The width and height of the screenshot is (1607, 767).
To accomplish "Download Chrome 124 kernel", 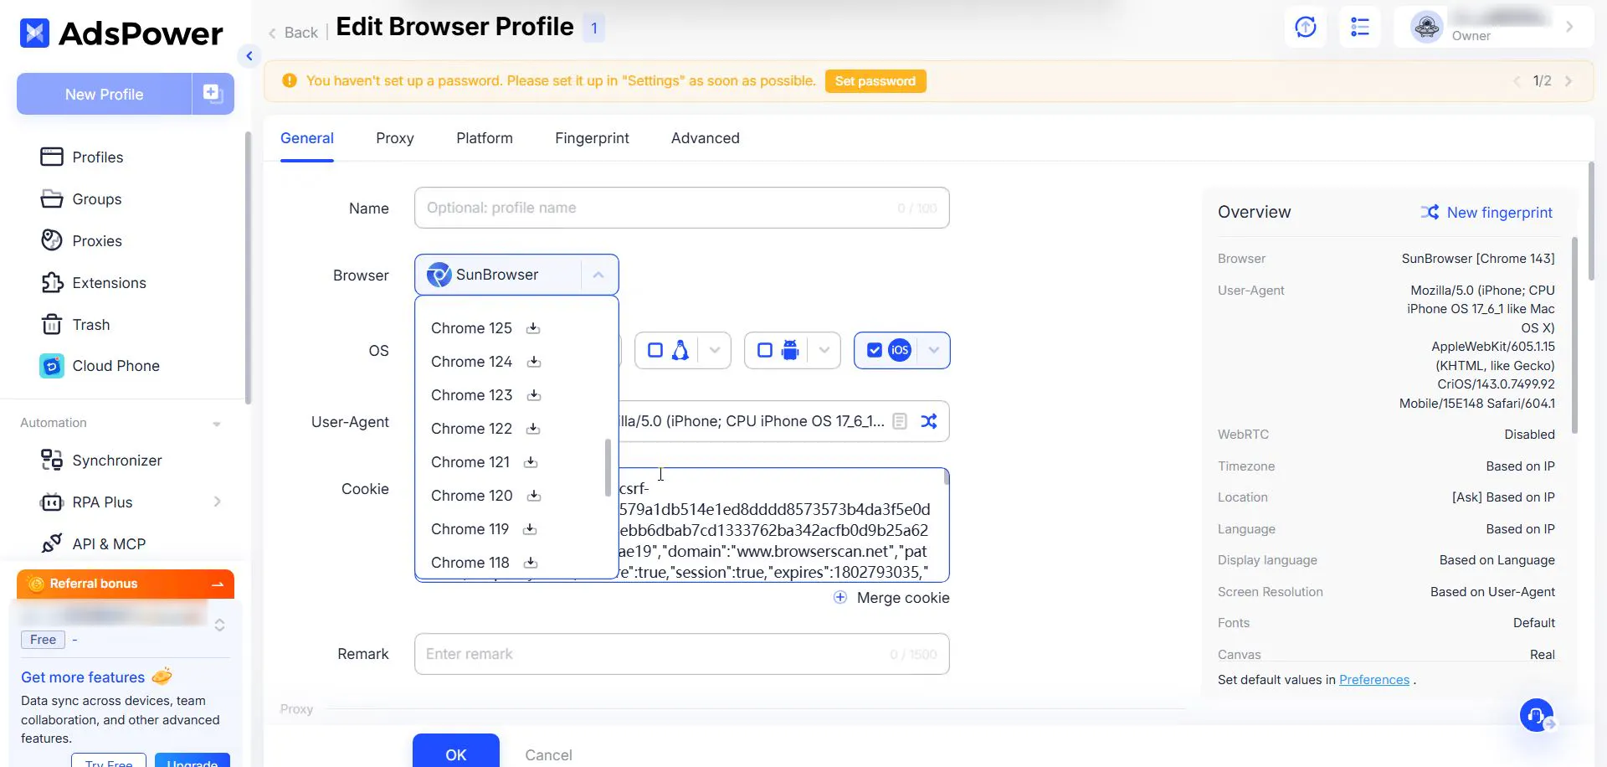I will pos(534,362).
